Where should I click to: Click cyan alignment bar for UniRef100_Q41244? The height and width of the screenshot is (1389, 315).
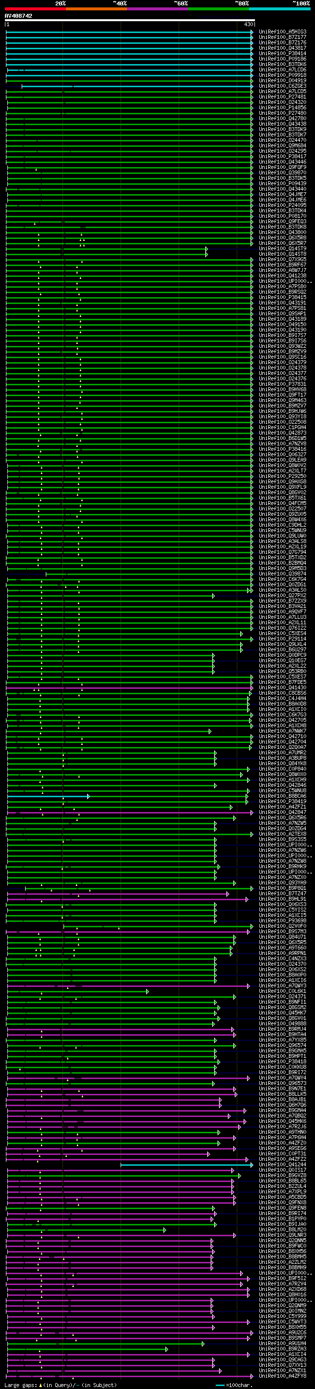pyautogui.click(x=187, y=1165)
